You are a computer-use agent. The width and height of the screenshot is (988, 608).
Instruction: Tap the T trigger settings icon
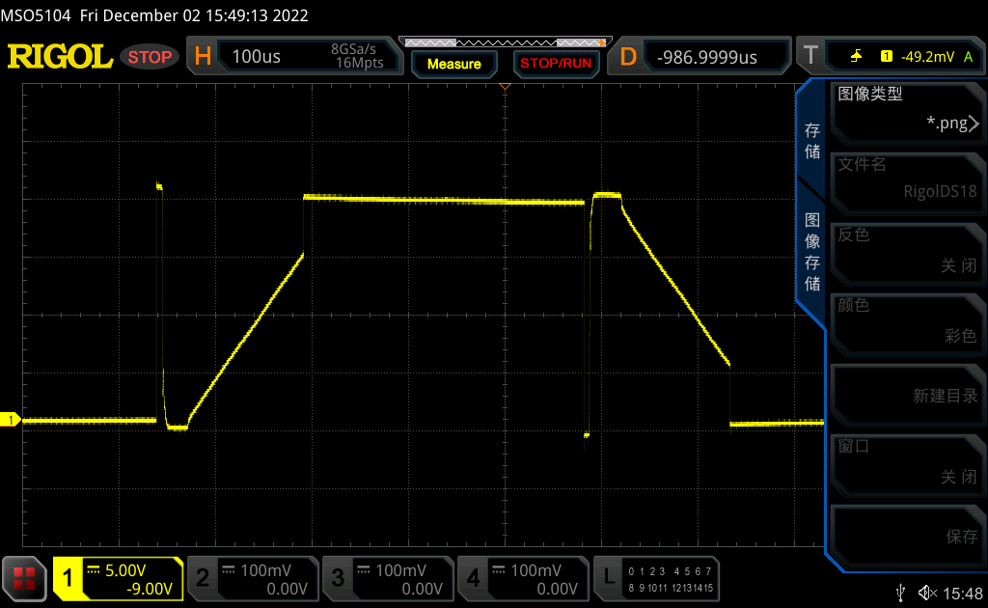pos(811,57)
